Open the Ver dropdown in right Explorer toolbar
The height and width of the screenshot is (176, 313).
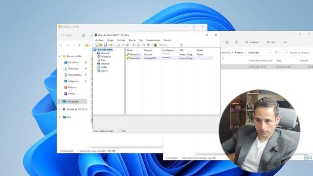point(272,42)
